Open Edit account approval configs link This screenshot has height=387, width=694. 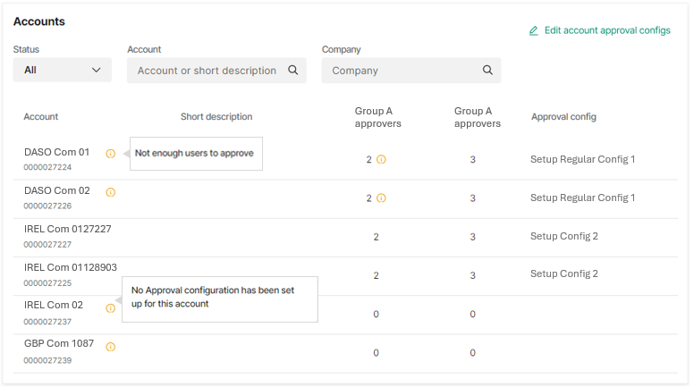tap(607, 30)
